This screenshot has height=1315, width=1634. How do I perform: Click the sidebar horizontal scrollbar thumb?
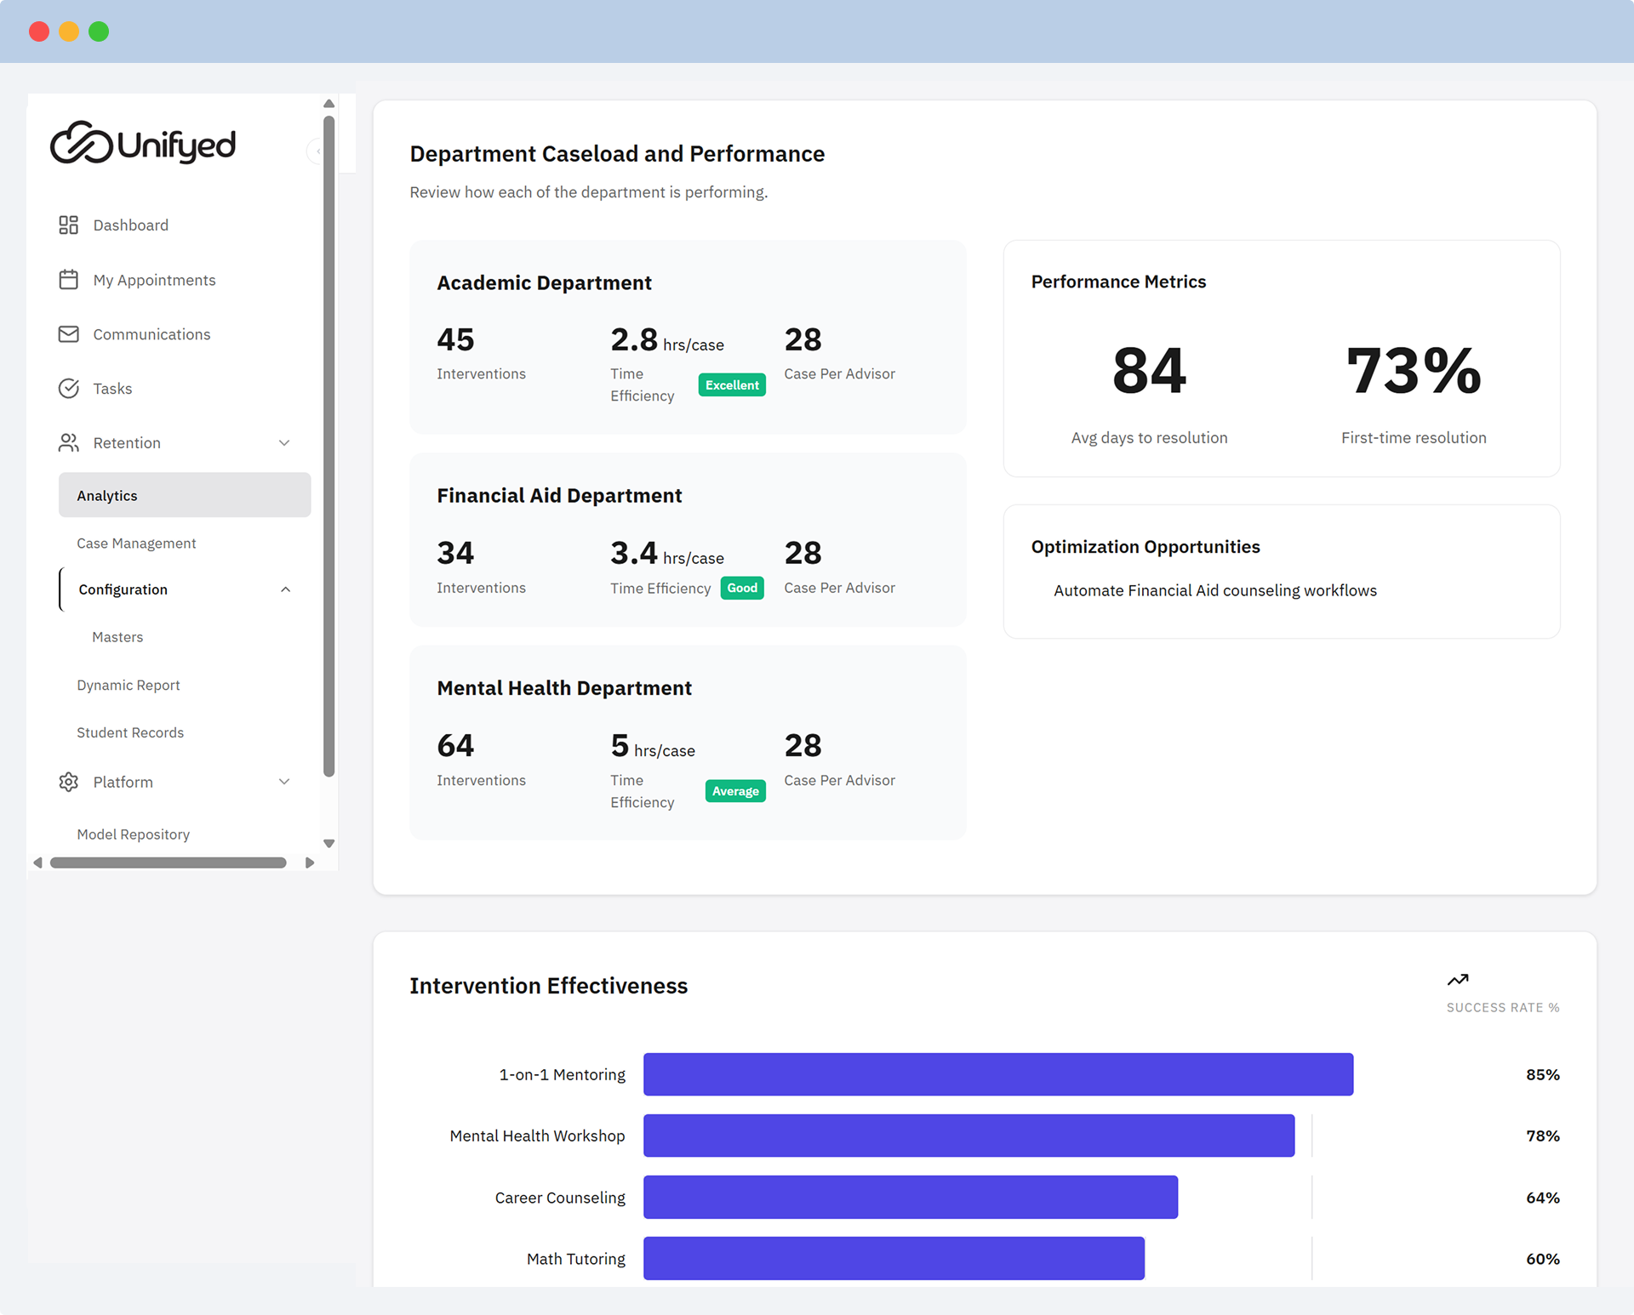pyautogui.click(x=169, y=862)
